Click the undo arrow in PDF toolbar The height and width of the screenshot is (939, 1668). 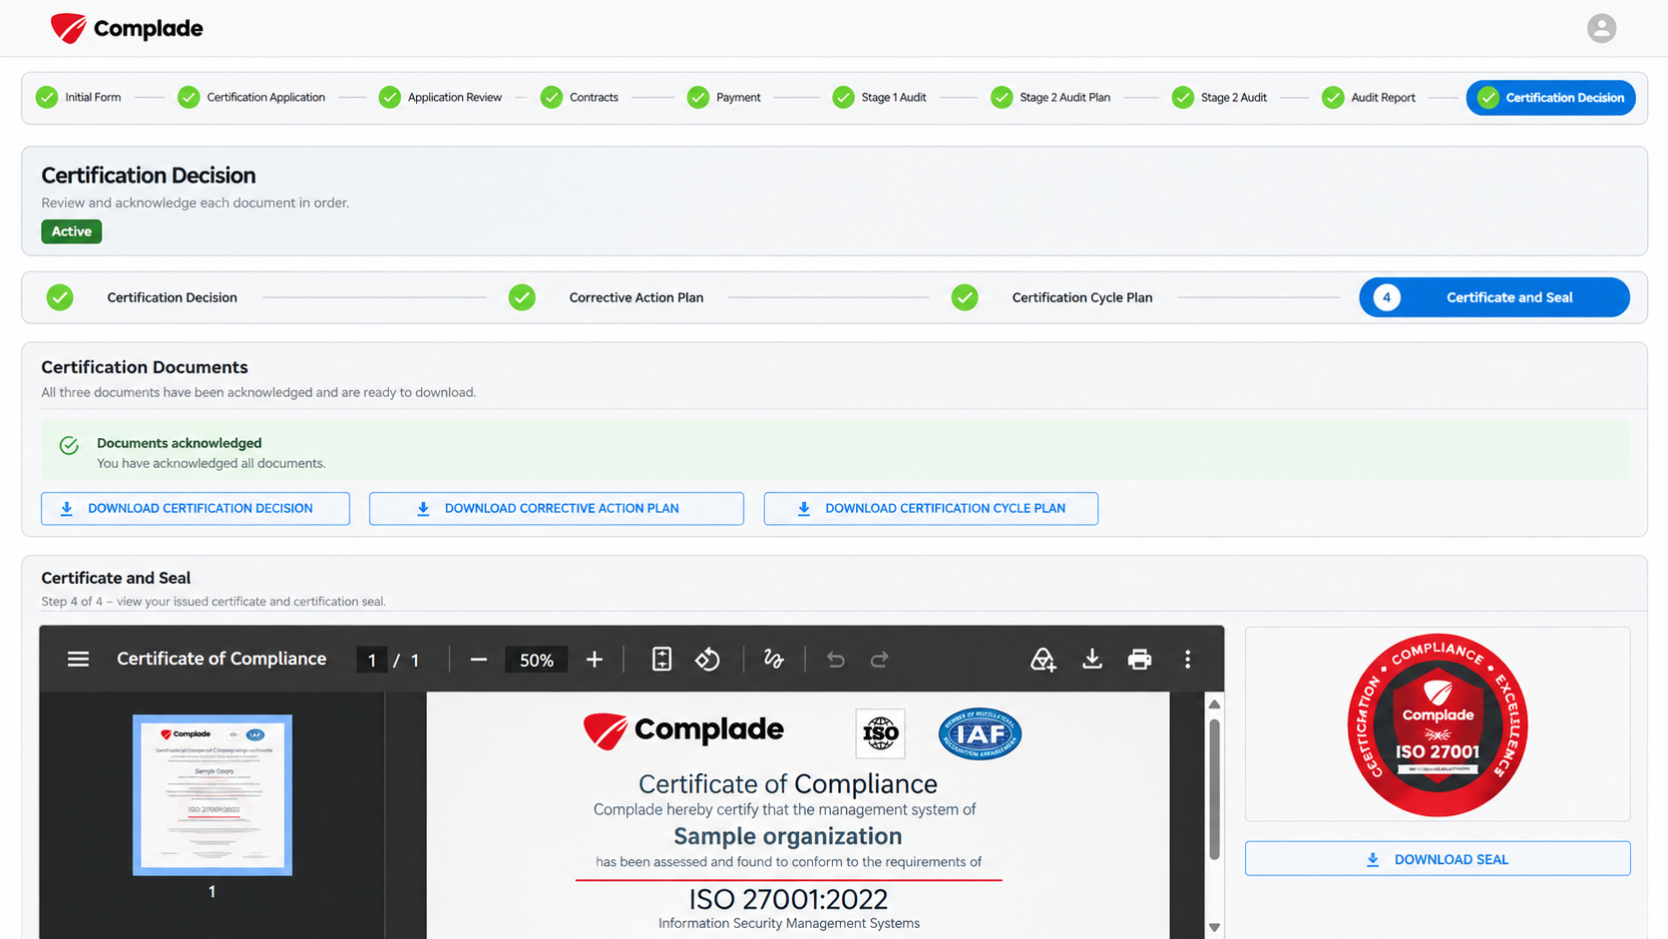(836, 660)
